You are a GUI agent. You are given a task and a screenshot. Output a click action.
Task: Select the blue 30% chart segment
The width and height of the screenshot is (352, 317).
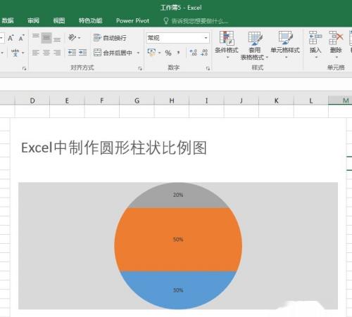[178, 290]
